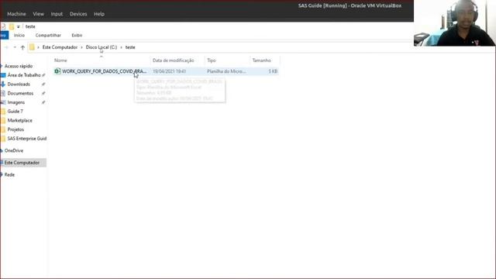This screenshot has width=496, height=279.
Task: Click the pin icon beside Documentos
Action: (x=43, y=93)
